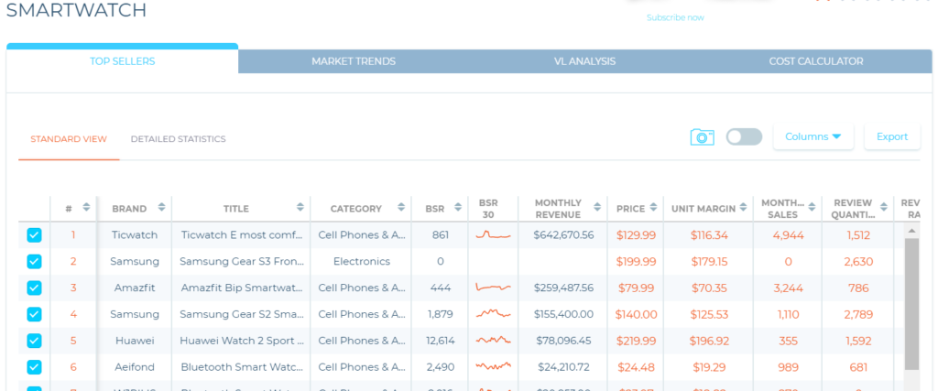
Task: Click the camera screenshot icon
Action: tap(703, 137)
